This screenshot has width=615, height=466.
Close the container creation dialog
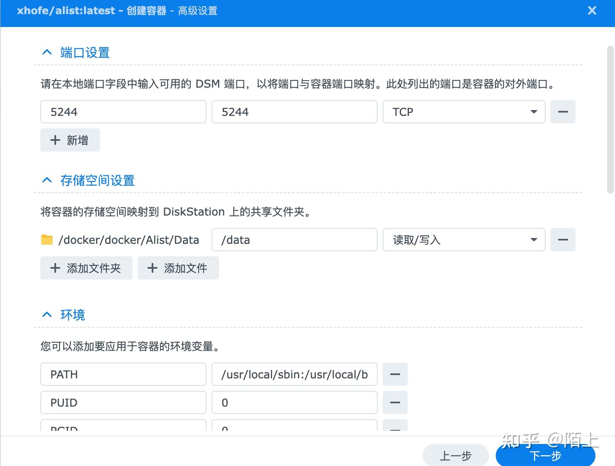click(592, 10)
